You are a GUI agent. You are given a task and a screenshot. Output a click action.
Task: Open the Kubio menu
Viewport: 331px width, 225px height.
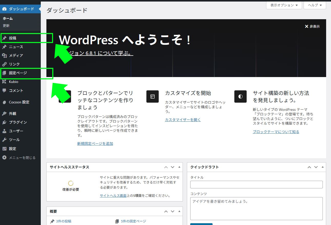20,82
